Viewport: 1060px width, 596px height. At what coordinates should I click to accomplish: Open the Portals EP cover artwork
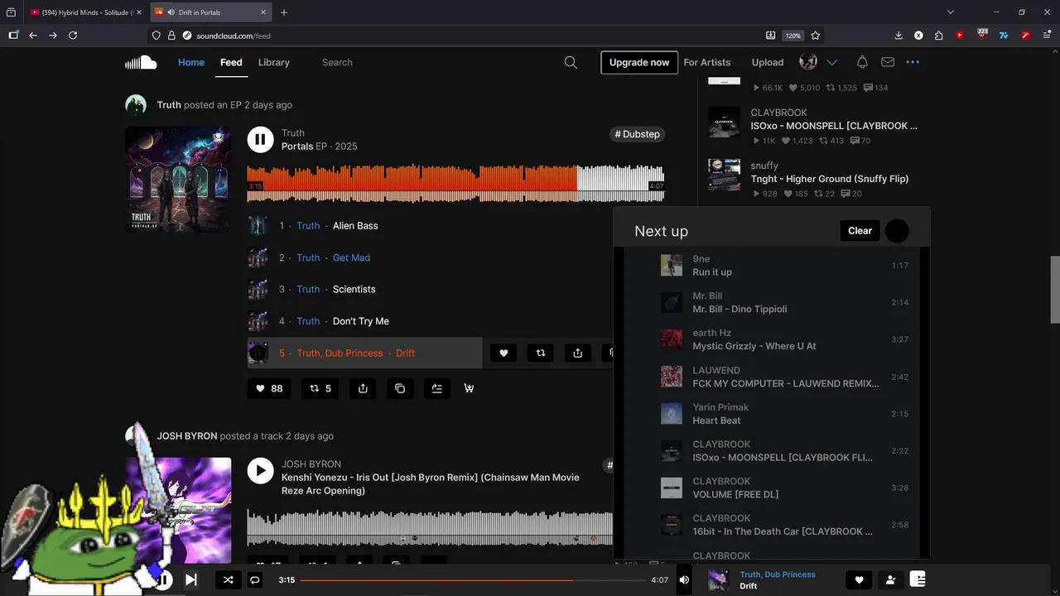(x=178, y=179)
